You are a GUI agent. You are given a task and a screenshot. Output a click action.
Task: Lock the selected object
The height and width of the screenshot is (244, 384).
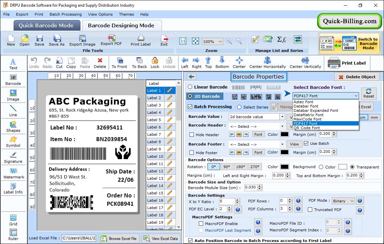point(155,63)
